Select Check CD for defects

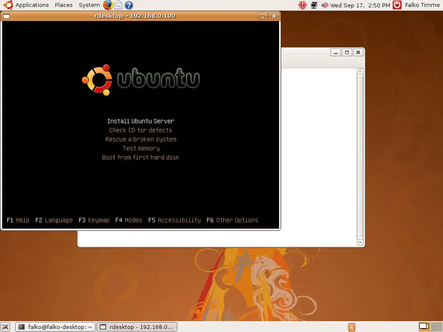pyautogui.click(x=141, y=130)
